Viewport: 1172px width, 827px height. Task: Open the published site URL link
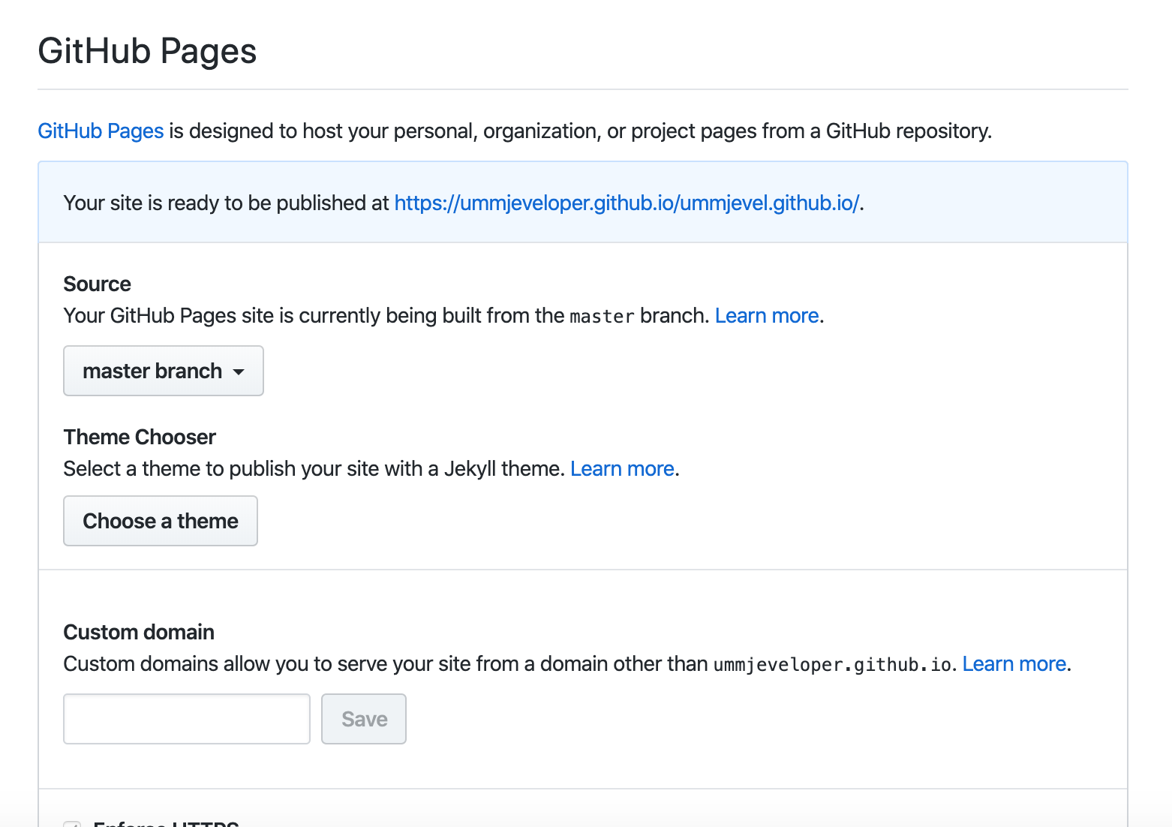[x=627, y=203]
